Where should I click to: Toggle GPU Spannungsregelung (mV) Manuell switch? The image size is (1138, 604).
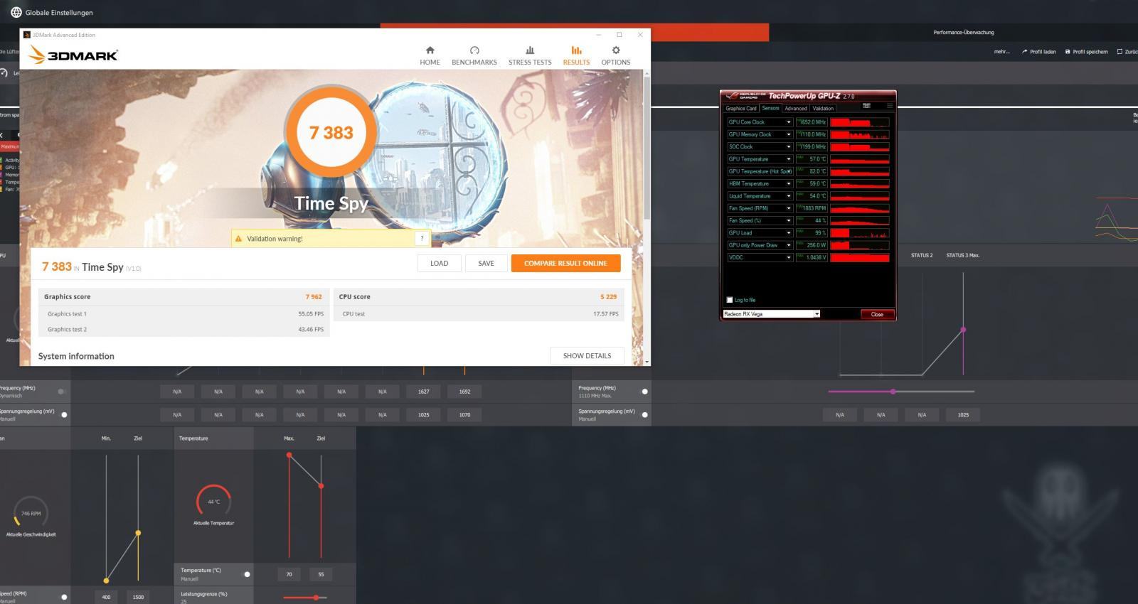pos(64,414)
